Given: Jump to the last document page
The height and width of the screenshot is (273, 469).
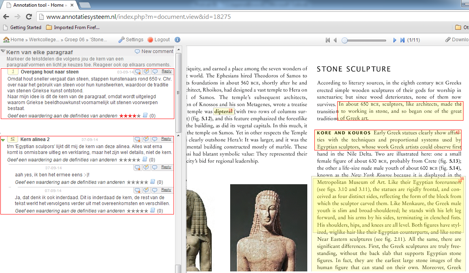Looking at the screenshot, I should [402, 40].
